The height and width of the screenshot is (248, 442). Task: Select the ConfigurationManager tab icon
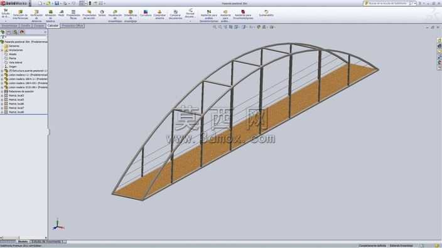coord(16,33)
